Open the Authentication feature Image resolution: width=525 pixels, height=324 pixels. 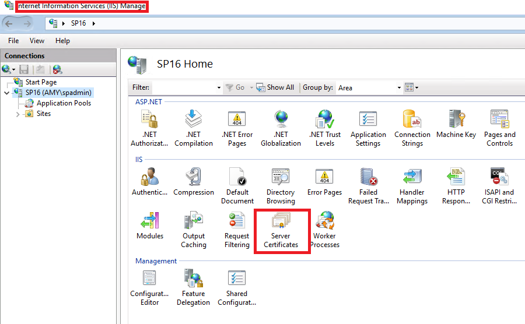(x=149, y=182)
